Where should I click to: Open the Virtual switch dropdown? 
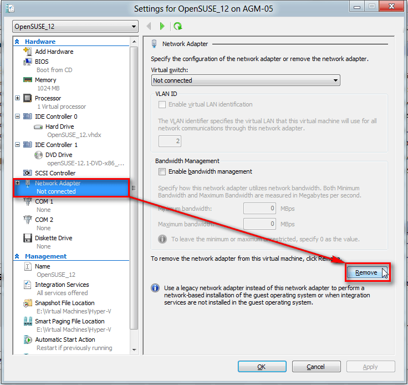point(246,80)
